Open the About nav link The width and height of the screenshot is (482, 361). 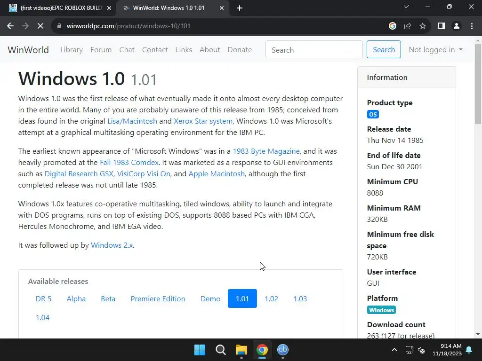pos(209,50)
